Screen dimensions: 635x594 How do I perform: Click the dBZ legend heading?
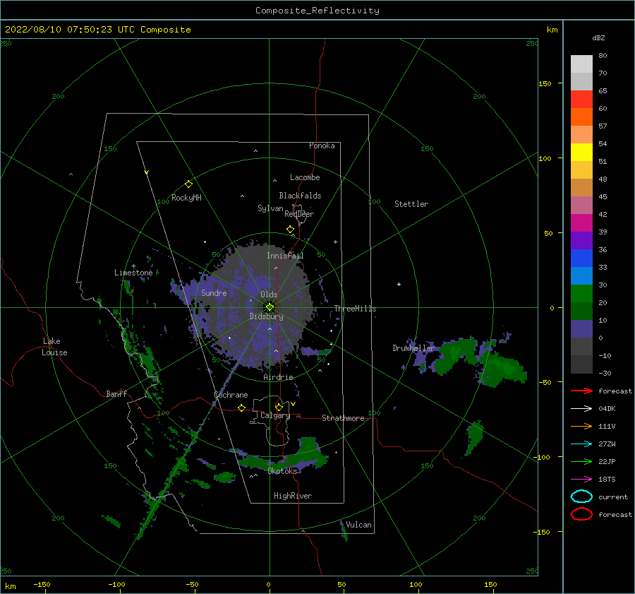point(598,37)
